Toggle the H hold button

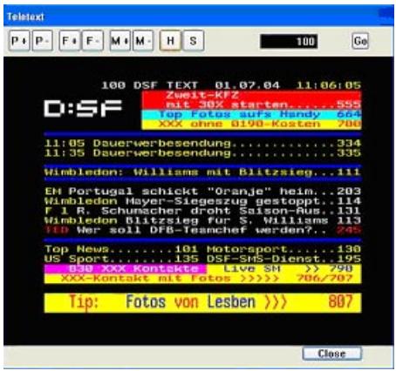tap(170, 41)
